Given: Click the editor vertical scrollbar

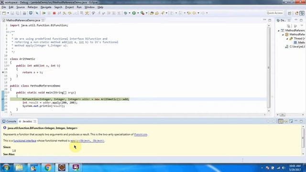Looking at the screenshot, I should [269, 68].
